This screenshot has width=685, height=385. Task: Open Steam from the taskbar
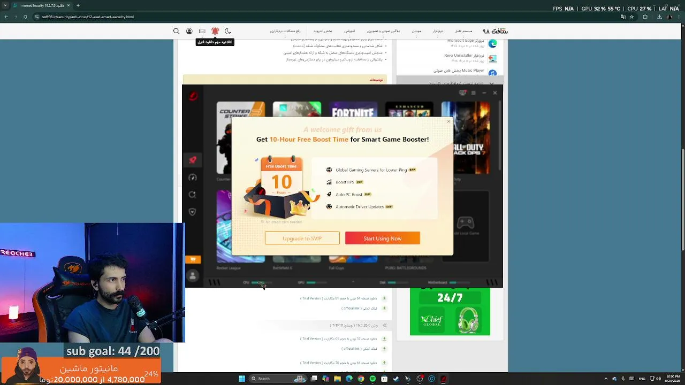[x=397, y=379]
